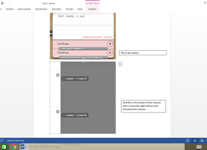Viewport: 207px width, 150px height.
Task: Open the Customize Quick Access Toolbar dropdown
Action: pyautogui.click(x=9, y=3)
